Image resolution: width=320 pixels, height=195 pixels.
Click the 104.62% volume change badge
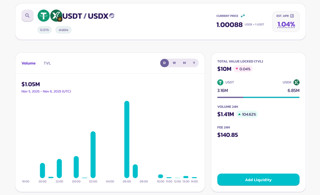247,114
